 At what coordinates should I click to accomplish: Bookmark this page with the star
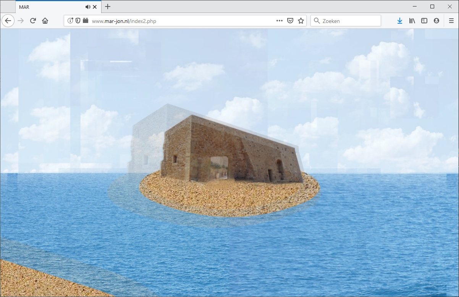[301, 21]
